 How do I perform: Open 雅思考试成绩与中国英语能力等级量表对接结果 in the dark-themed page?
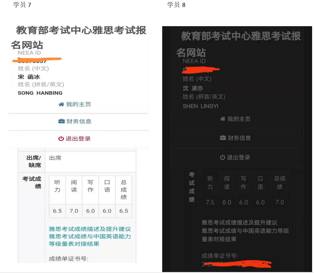click(245, 235)
